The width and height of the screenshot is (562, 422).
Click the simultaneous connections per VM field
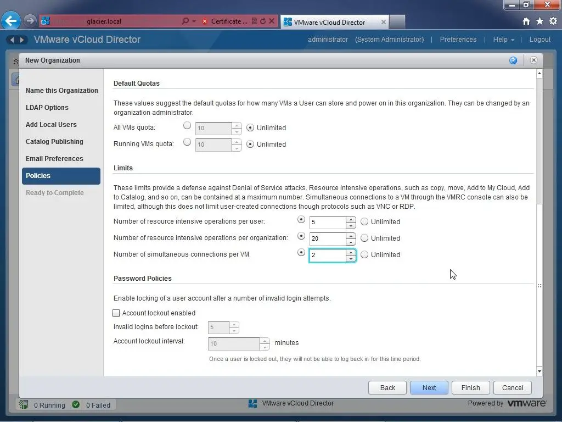[328, 256]
